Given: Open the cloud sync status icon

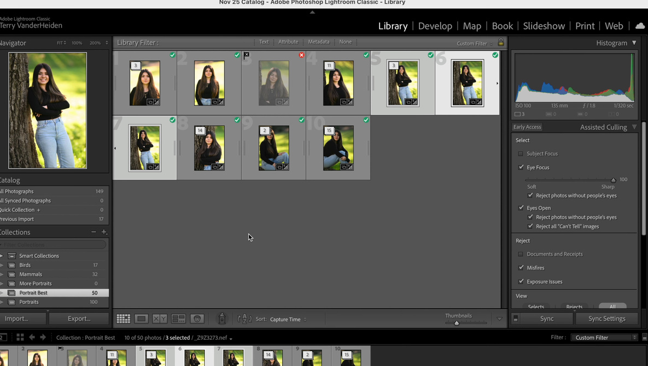Looking at the screenshot, I should (640, 26).
